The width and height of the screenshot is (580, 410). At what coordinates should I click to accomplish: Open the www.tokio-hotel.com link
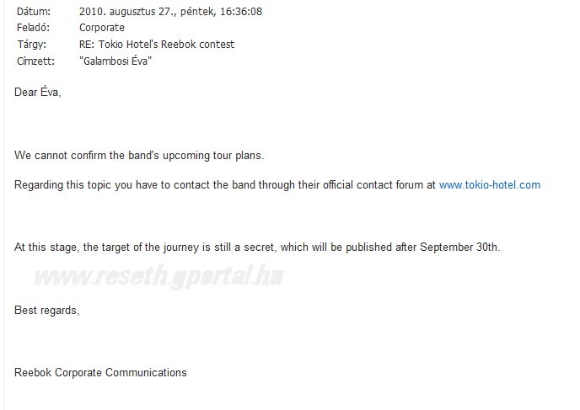click(x=490, y=184)
